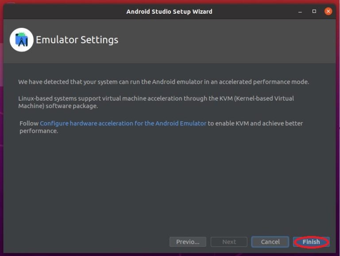Image resolution: width=340 pixels, height=256 pixels.
Task: Click the accelerated performance mode sentence
Action: pos(163,82)
